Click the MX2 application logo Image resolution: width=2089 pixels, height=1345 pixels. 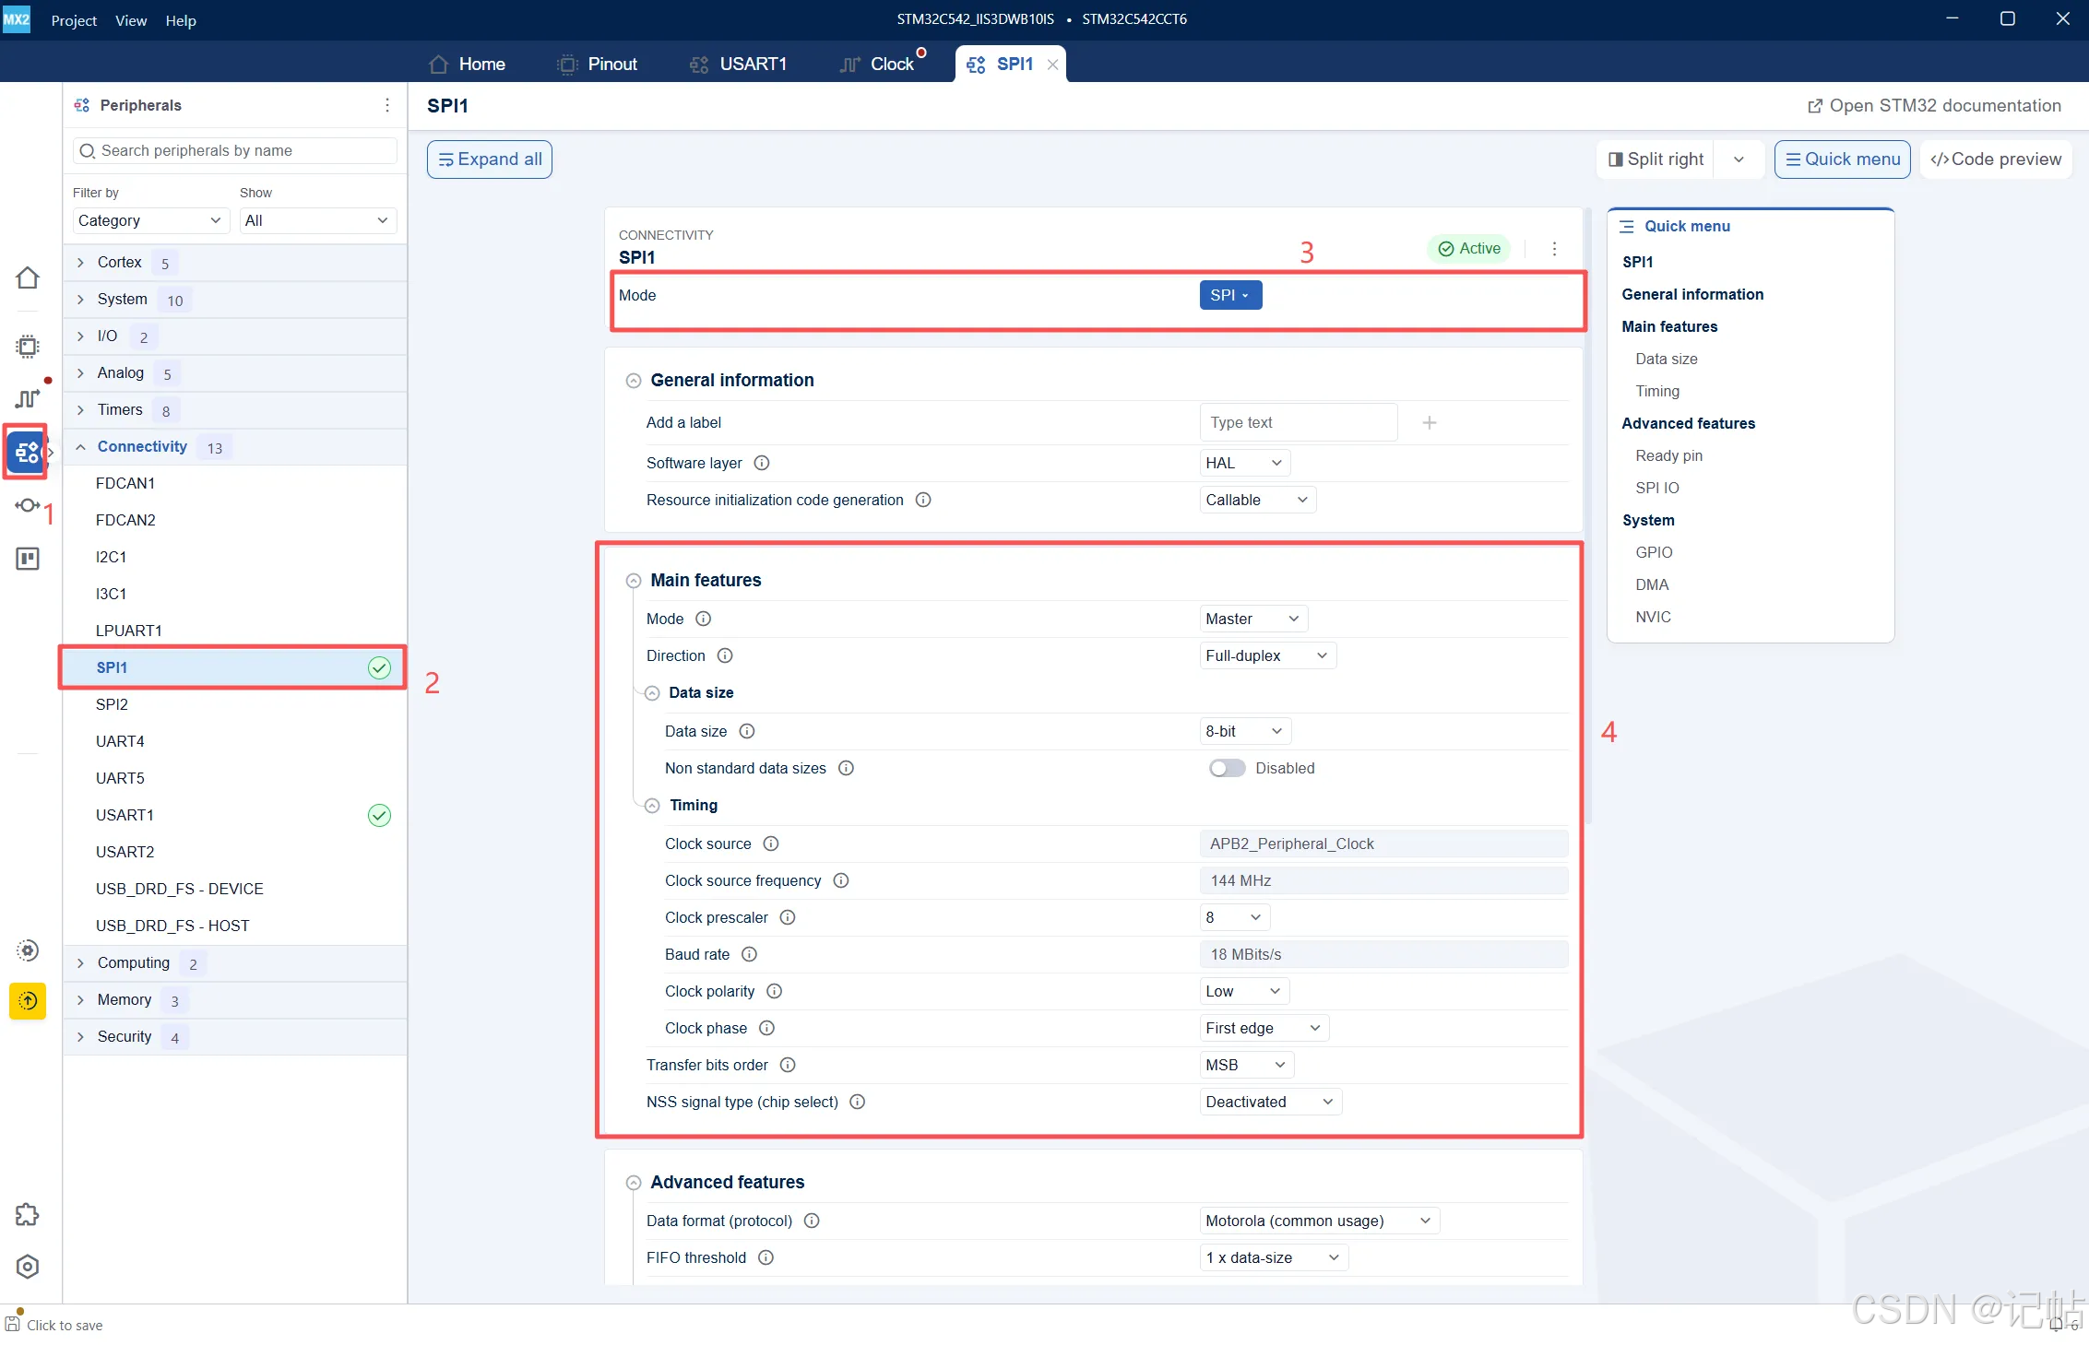pyautogui.click(x=17, y=19)
